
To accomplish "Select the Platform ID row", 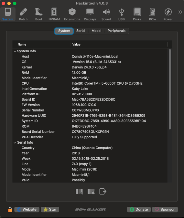I will pos(90,94).
